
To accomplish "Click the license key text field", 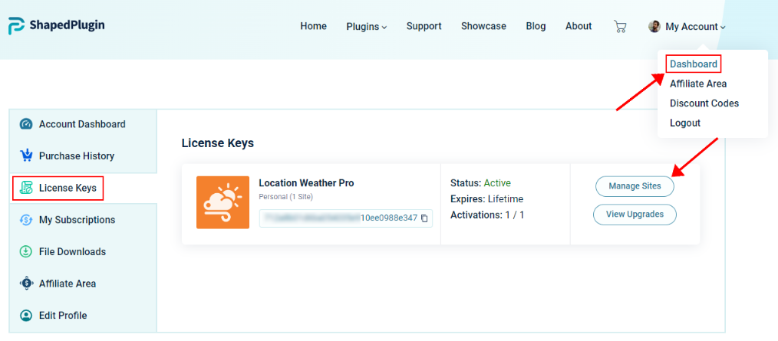I will [346, 218].
